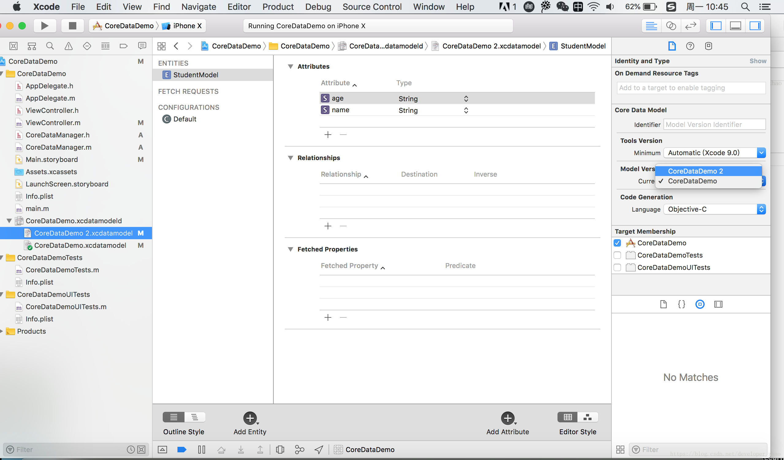The height and width of the screenshot is (460, 784).
Task: Open macOS Spotlight search
Action: point(745,6)
